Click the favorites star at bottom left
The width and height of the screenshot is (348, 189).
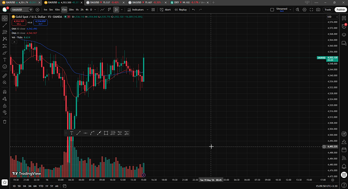[5, 182]
